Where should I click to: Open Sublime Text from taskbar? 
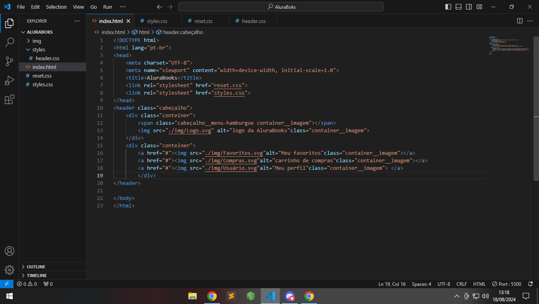(x=231, y=296)
